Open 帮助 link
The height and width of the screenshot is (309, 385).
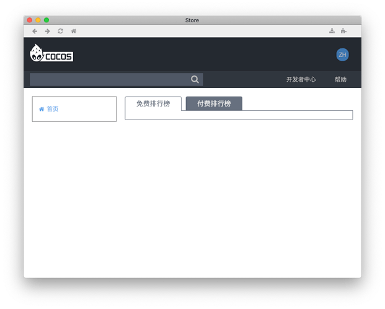point(340,79)
